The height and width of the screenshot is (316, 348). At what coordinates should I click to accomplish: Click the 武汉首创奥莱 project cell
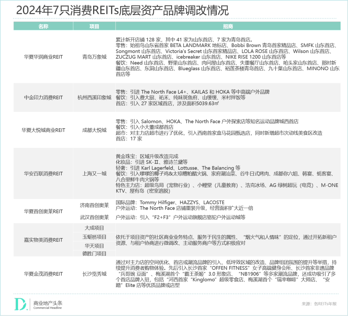(94, 217)
